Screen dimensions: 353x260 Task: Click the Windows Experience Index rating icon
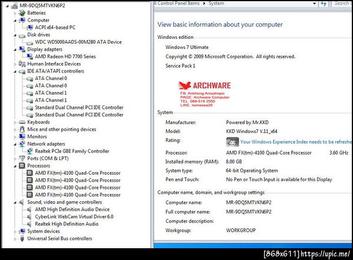click(x=232, y=142)
